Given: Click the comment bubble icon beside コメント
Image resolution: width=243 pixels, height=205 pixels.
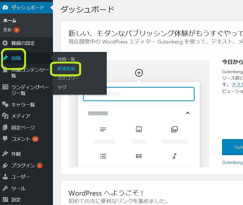Looking at the screenshot, I should click(x=5, y=139).
